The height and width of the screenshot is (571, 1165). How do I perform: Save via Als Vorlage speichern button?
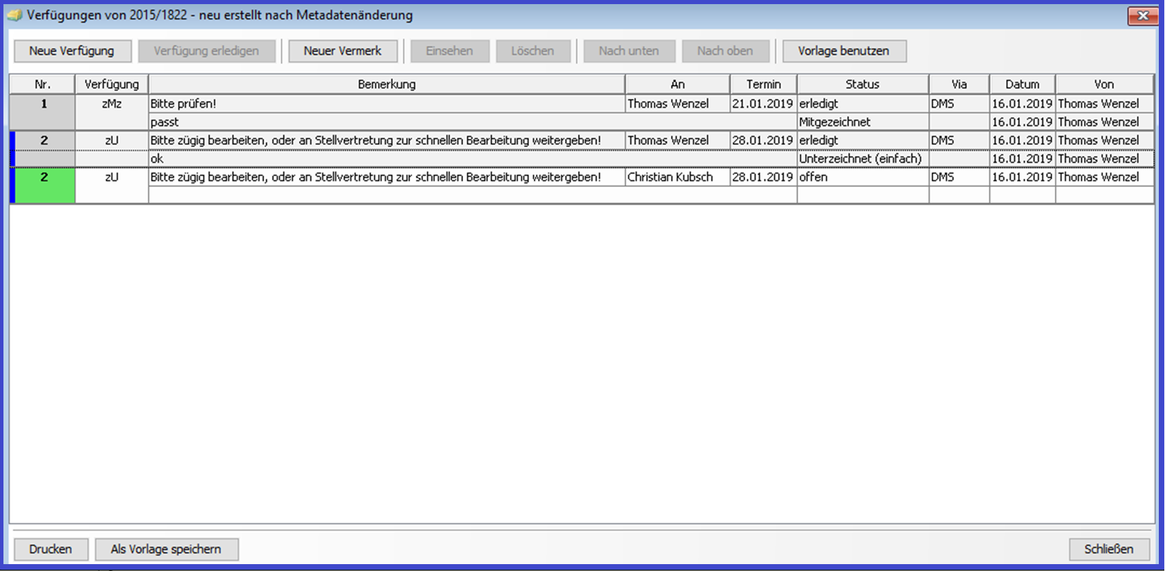click(x=167, y=549)
